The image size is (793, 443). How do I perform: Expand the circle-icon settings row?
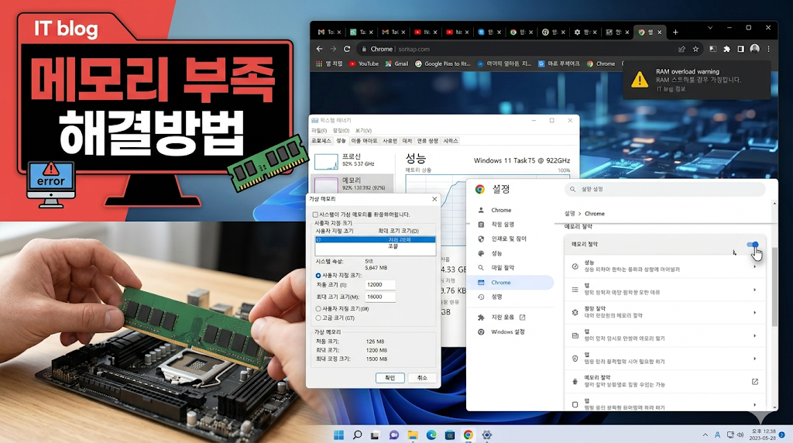pyautogui.click(x=665, y=358)
